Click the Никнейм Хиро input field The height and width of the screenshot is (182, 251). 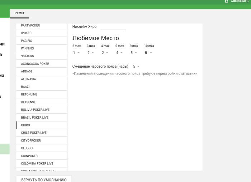[x=113, y=27]
